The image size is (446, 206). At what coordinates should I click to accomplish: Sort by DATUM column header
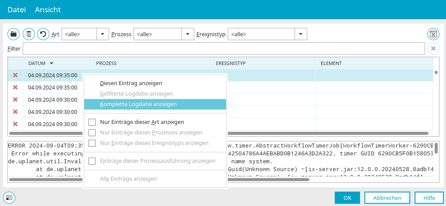pyautogui.click(x=57, y=63)
